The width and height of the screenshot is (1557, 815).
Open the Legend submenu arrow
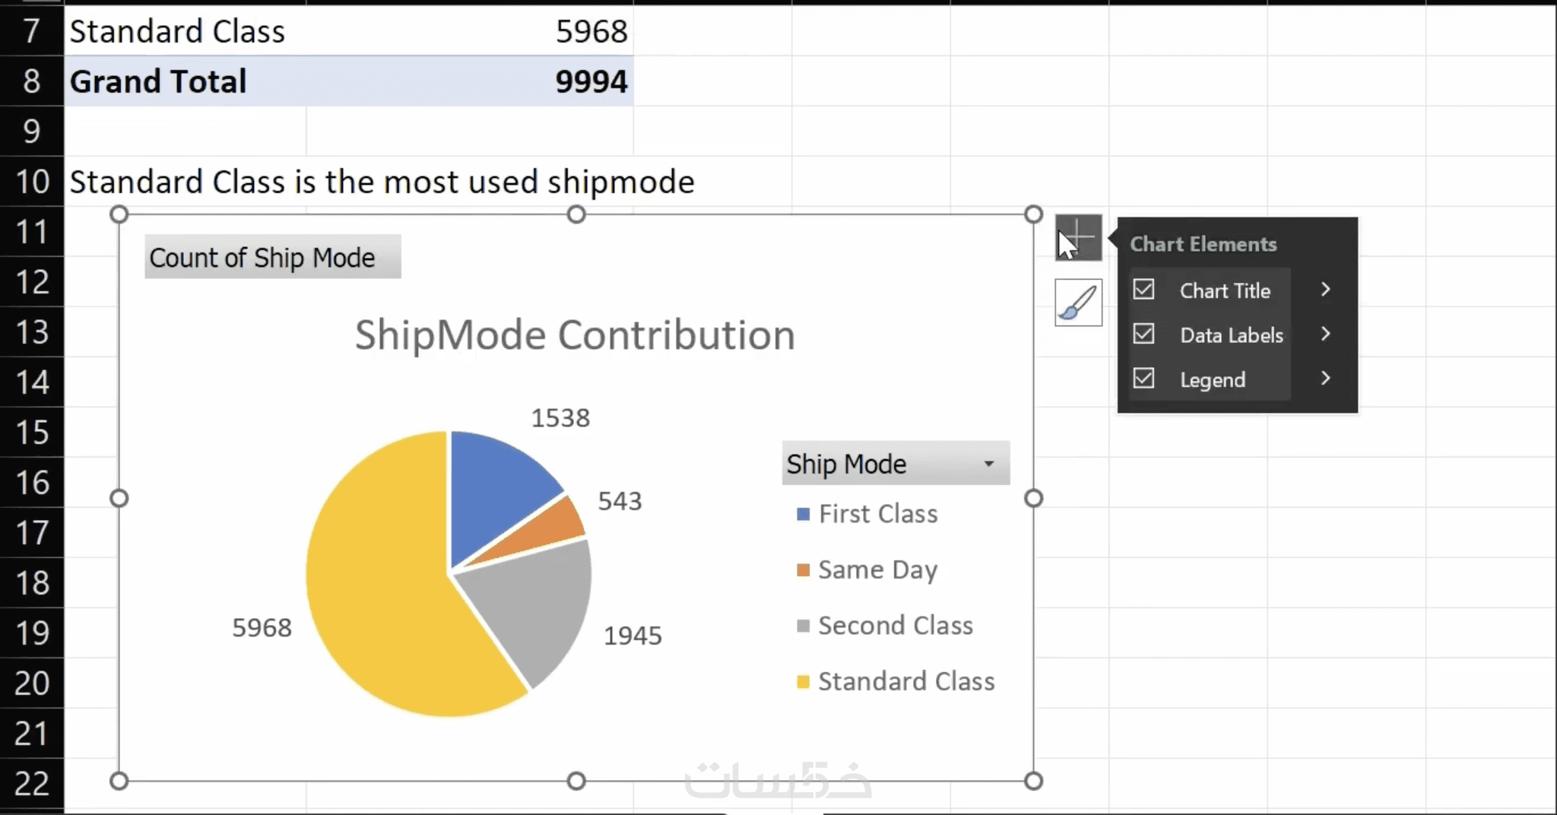click(1326, 378)
